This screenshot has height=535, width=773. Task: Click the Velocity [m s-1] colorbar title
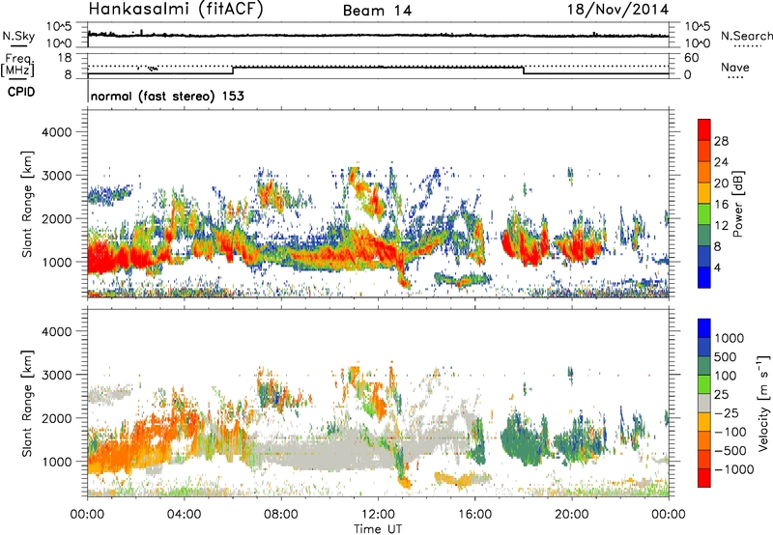pyautogui.click(x=763, y=403)
